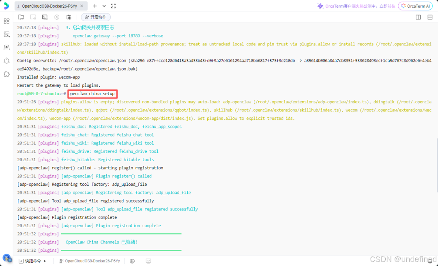Open the monitor icon in status bar
This screenshot has height=266, width=438.
click(148, 261)
